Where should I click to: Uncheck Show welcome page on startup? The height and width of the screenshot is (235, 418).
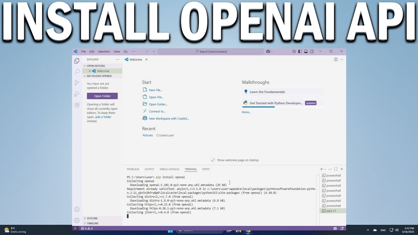(x=213, y=160)
